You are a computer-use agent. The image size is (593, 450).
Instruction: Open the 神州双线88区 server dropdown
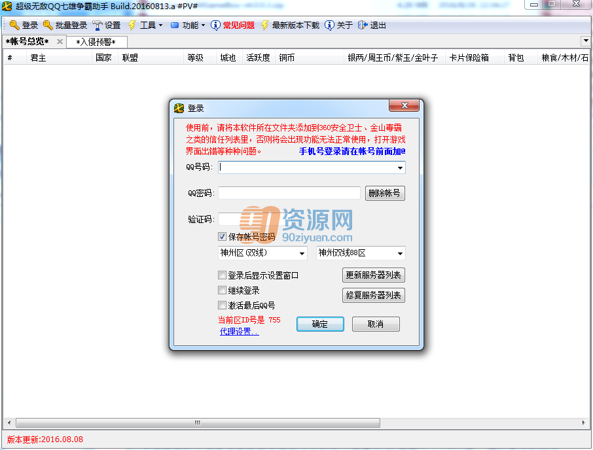click(x=400, y=253)
